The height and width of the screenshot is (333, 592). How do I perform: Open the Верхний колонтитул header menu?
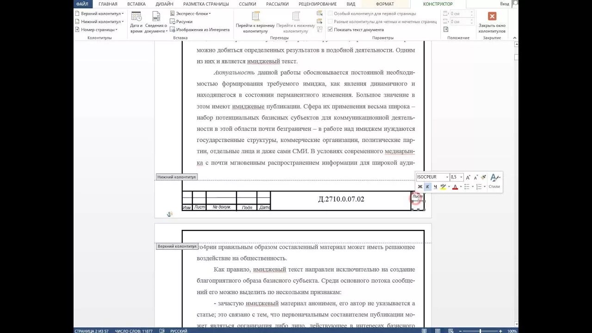pos(99,14)
